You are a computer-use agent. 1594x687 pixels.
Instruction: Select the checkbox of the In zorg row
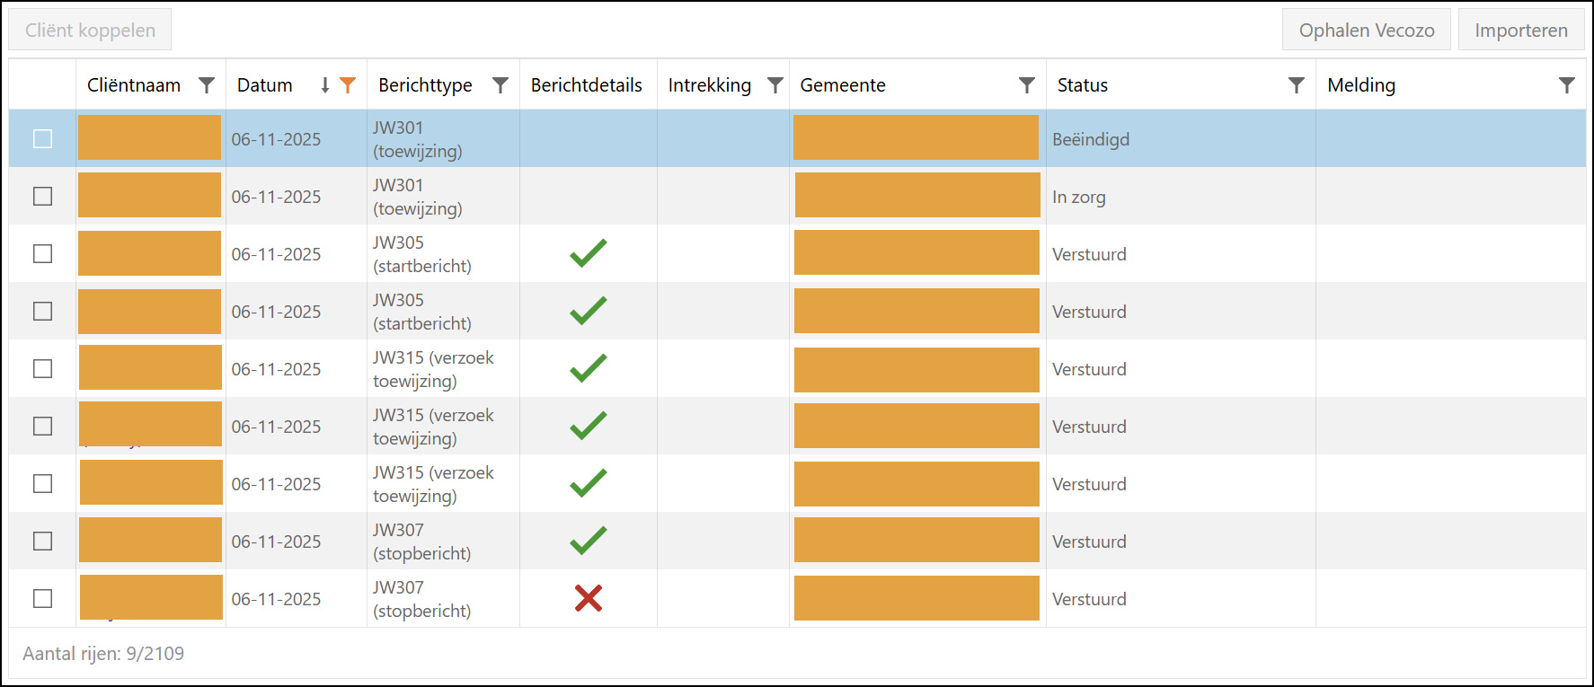(42, 197)
